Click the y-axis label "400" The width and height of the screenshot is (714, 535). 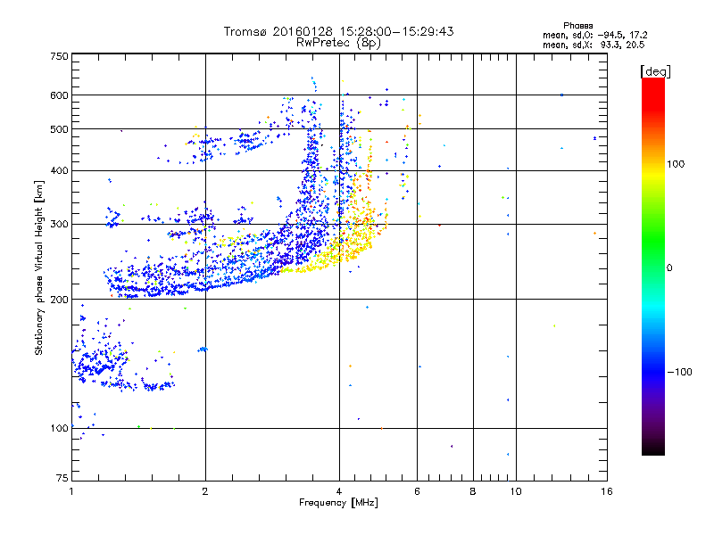click(59, 170)
